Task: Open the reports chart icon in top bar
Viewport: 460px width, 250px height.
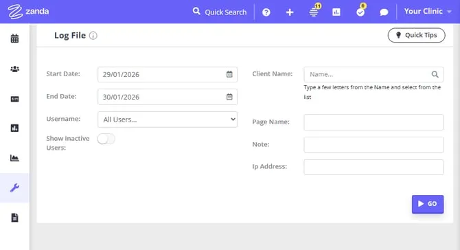Action: pos(336,12)
